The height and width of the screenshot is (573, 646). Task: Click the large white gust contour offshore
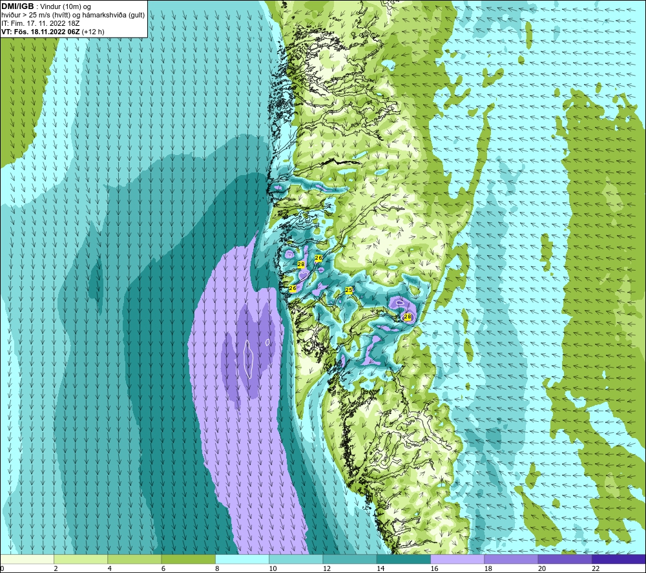[x=248, y=359]
